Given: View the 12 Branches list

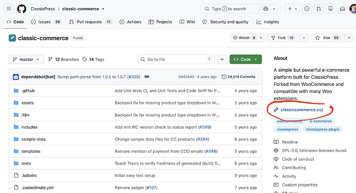Looking at the screenshot, I should pyautogui.click(x=63, y=59).
